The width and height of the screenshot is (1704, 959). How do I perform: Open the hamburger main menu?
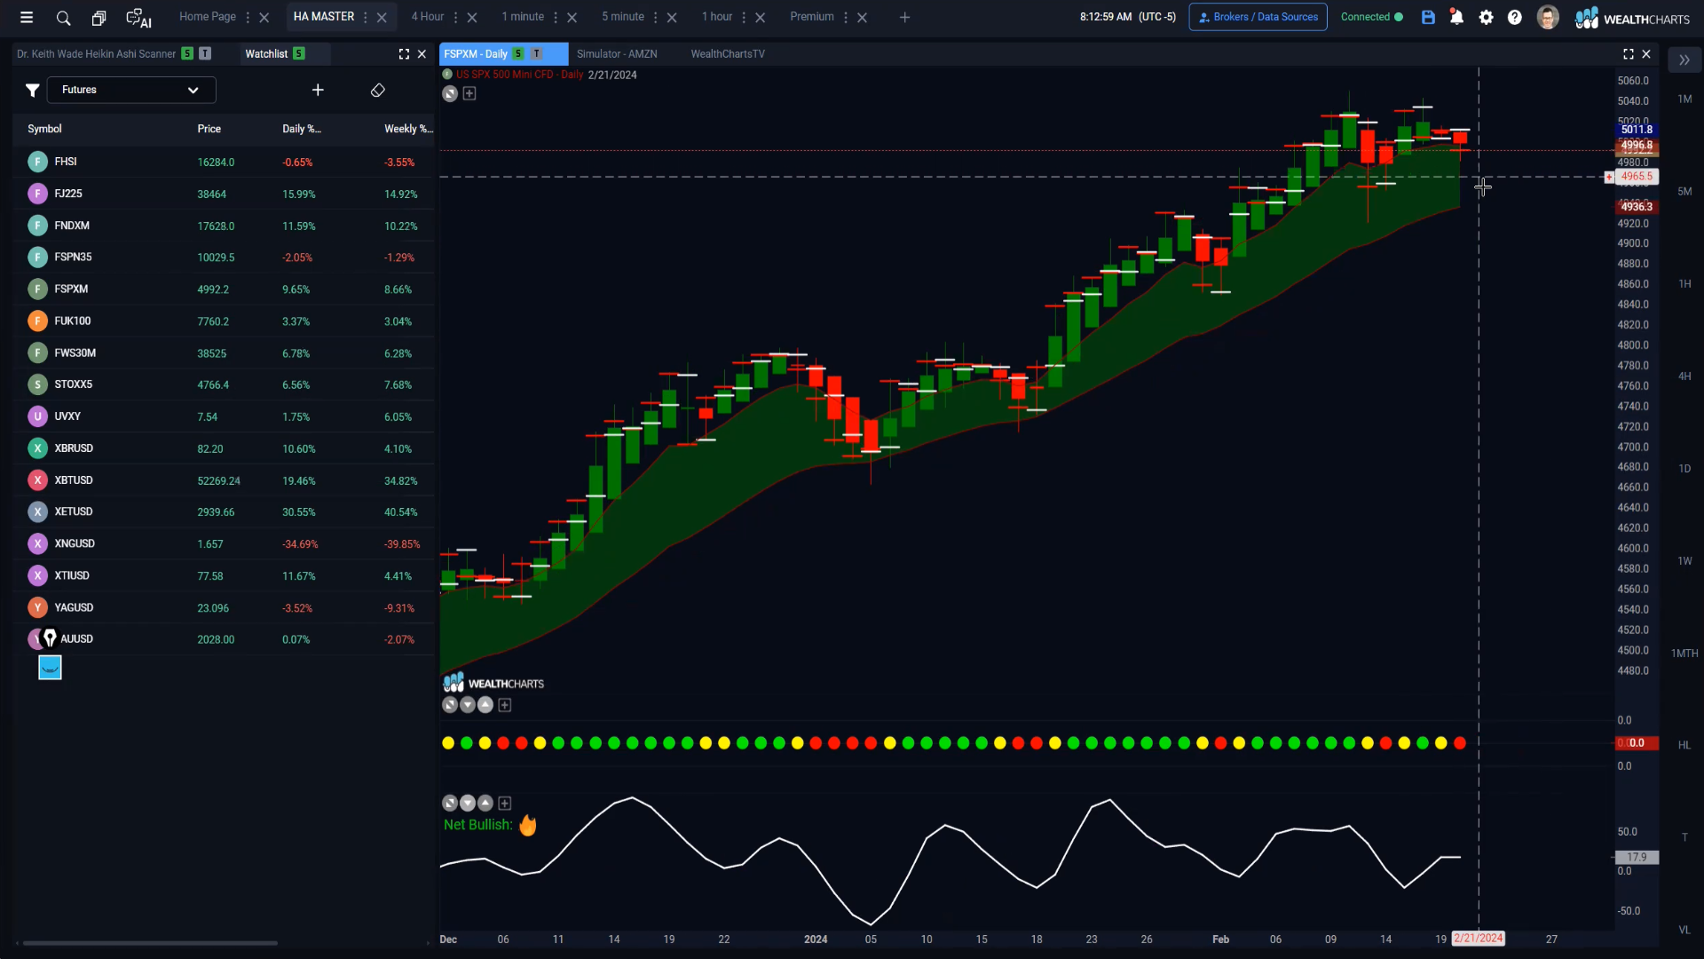tap(27, 17)
